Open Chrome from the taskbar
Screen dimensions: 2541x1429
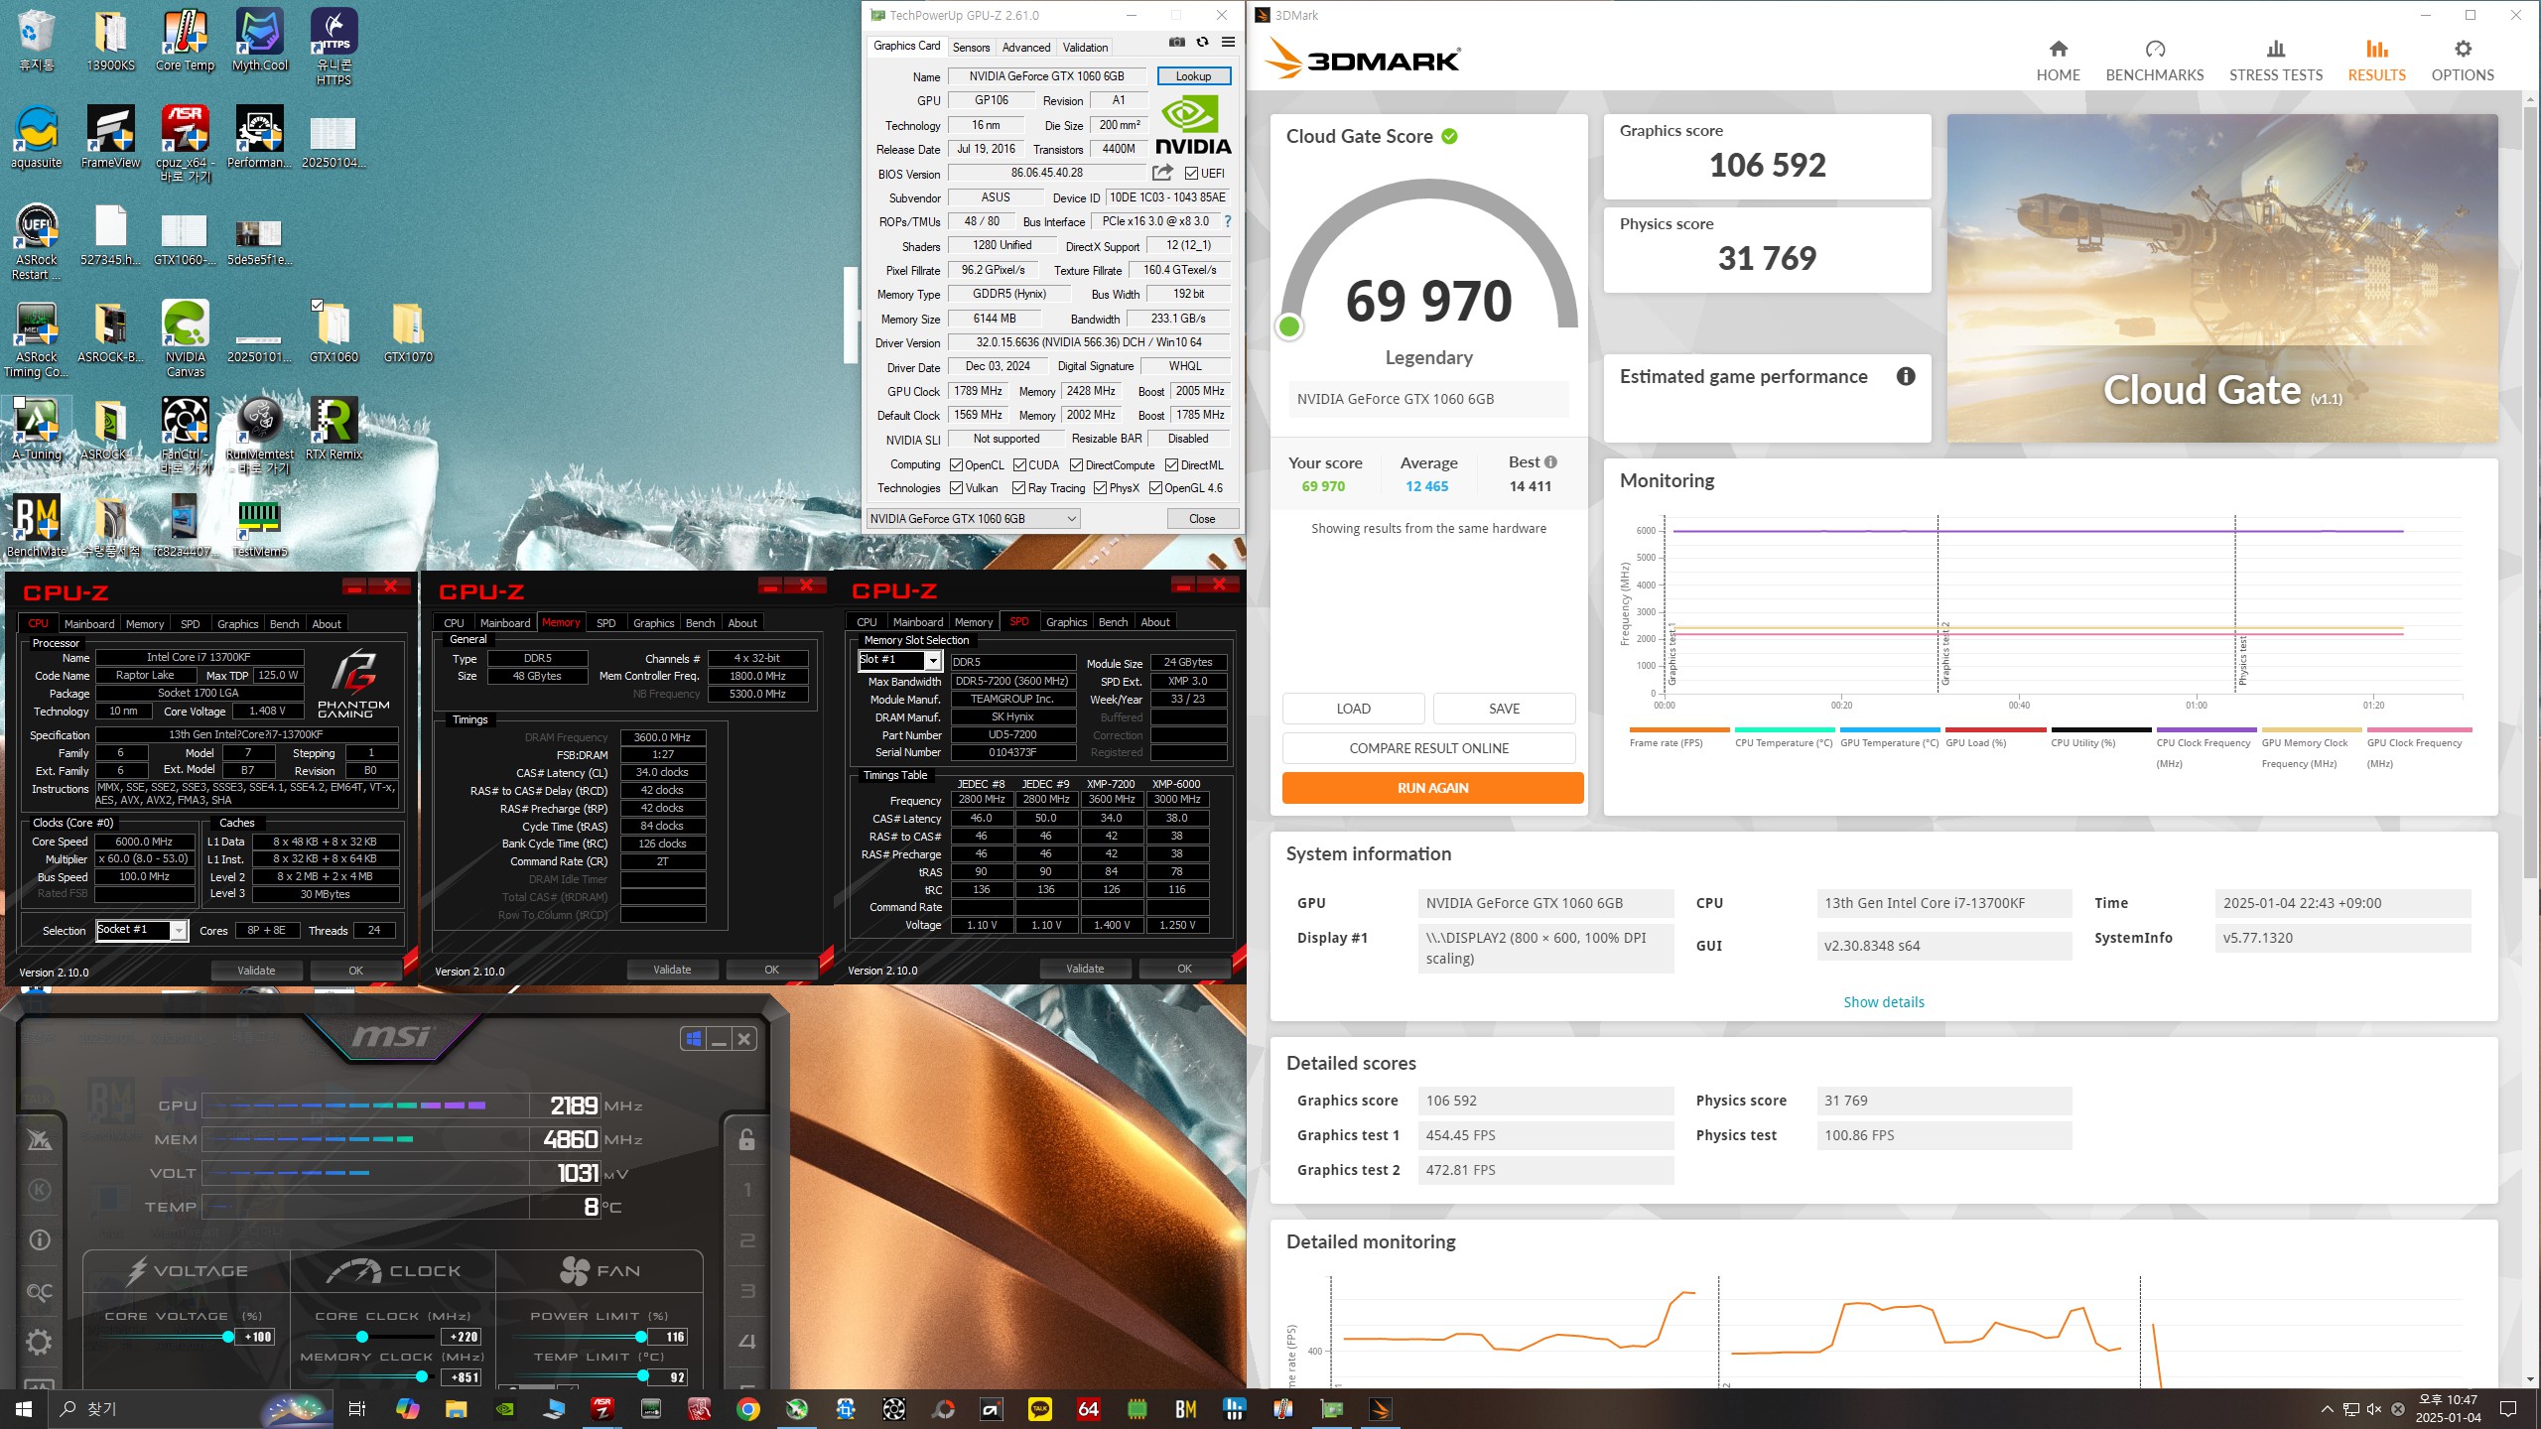(748, 1409)
